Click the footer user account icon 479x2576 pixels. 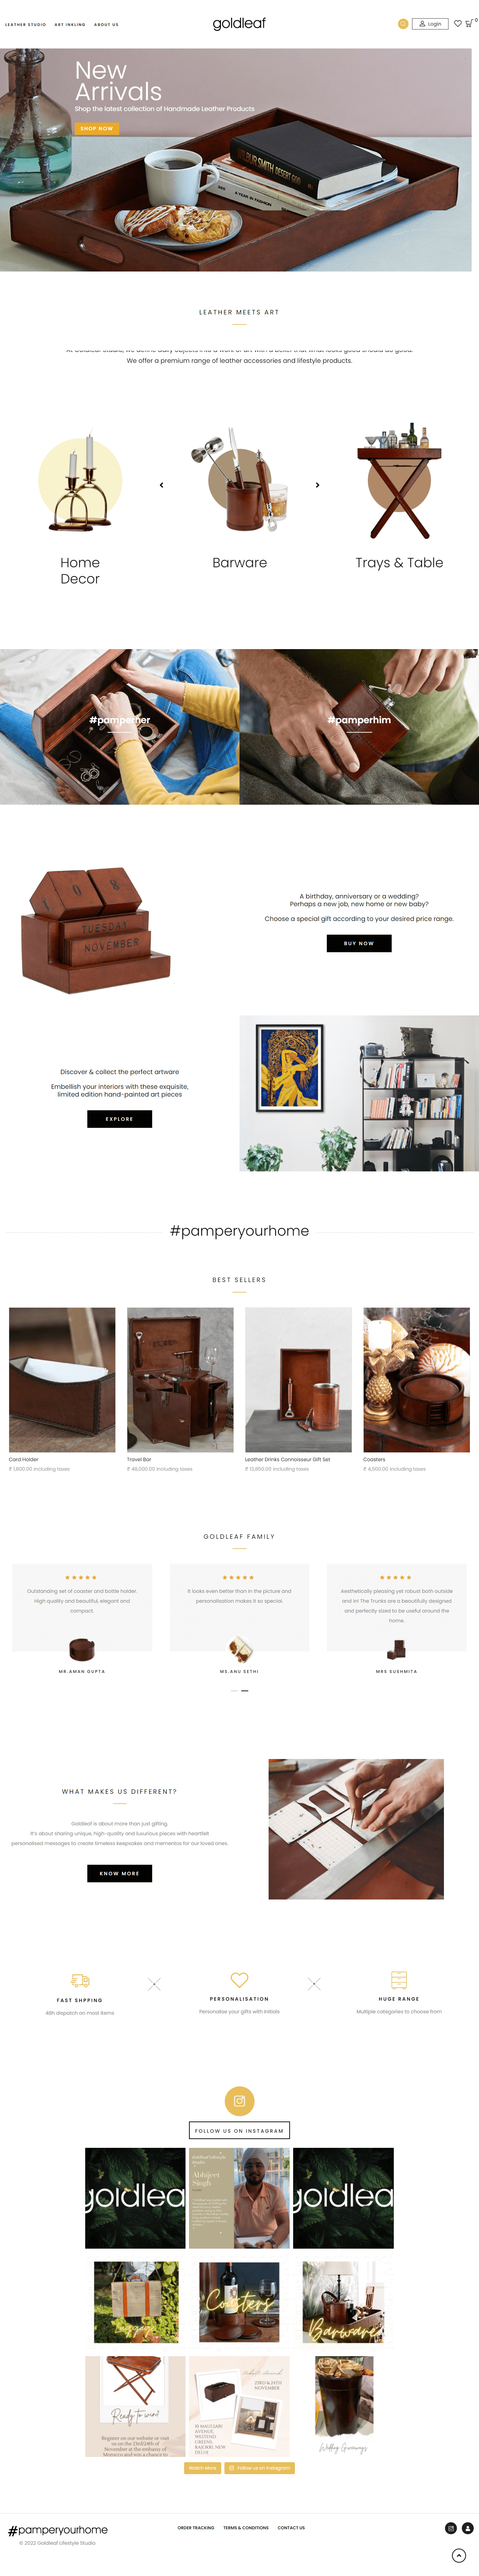(468, 2528)
